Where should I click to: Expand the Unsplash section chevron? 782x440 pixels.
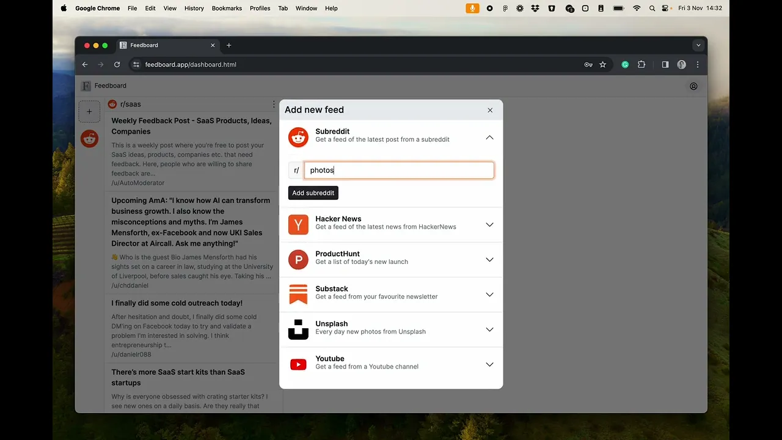point(489,329)
